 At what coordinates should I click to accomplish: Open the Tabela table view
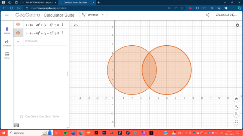click(7, 56)
